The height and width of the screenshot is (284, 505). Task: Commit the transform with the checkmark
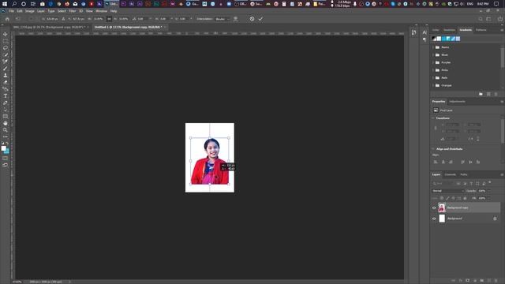click(x=260, y=19)
